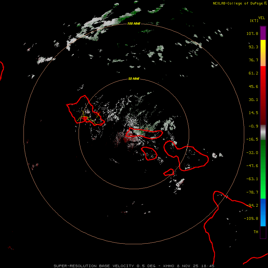Click the -63.1 legend value
The image size is (268, 268).
tap(252, 179)
